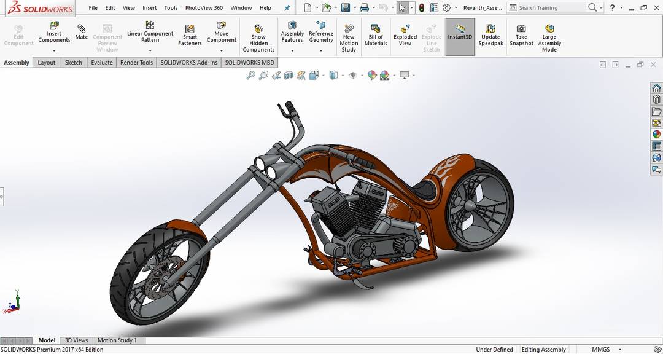
Task: Open the Motion Study 1 tab
Action: pos(117,340)
